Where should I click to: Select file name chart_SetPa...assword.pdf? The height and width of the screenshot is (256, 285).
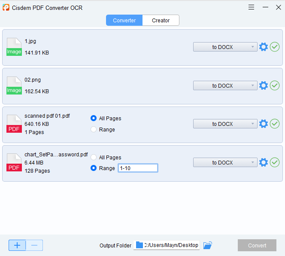tap(56, 155)
